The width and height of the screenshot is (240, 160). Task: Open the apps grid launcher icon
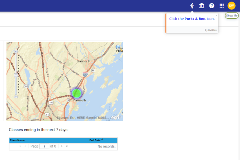point(222,5)
